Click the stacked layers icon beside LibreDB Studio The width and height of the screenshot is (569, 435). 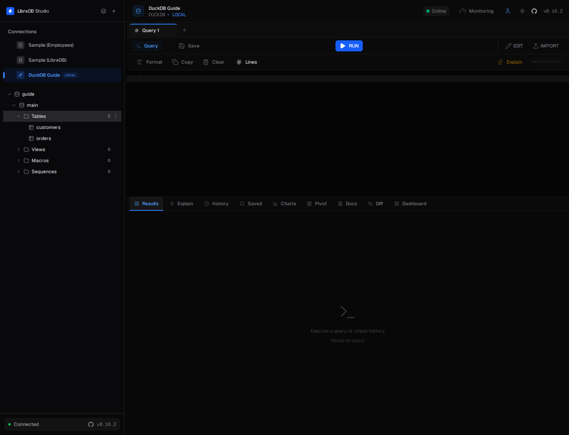[x=104, y=11]
